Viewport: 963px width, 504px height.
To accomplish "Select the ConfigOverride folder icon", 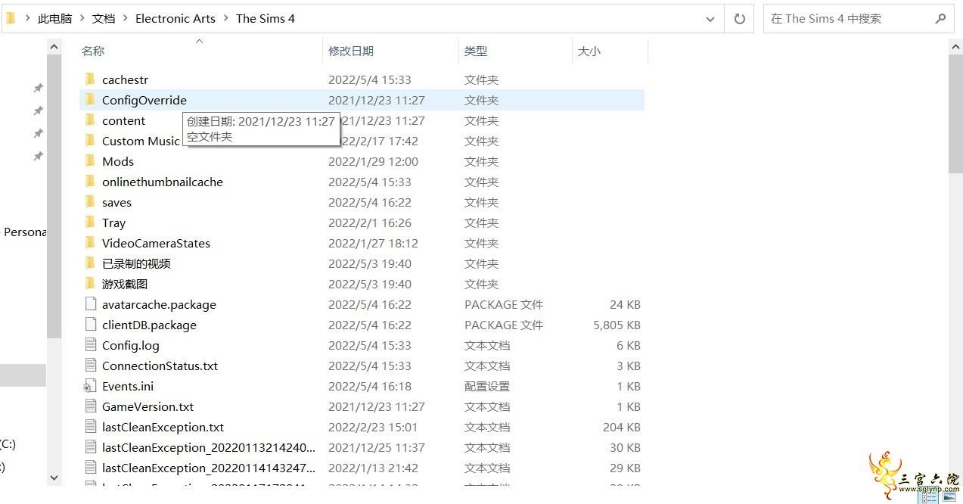I will coord(90,100).
